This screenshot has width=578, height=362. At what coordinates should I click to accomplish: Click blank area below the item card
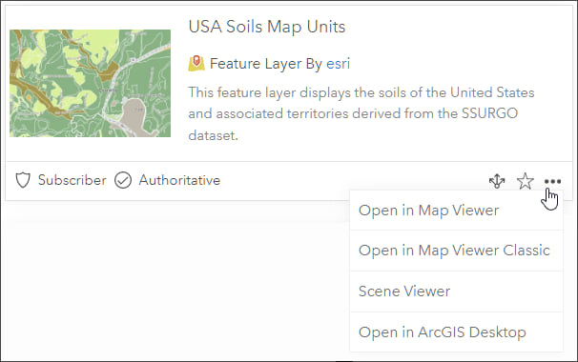pyautogui.click(x=174, y=280)
